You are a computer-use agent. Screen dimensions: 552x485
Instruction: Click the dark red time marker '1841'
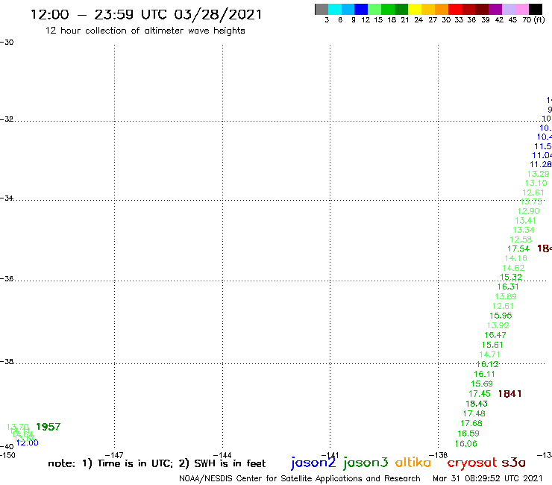(x=509, y=394)
